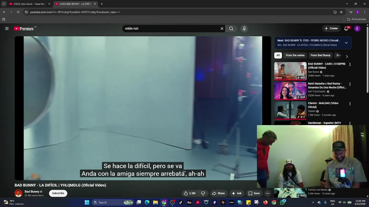Screen dimensions: 369x207
Task: Show hidden system tray icons
Action: click(x=313, y=202)
